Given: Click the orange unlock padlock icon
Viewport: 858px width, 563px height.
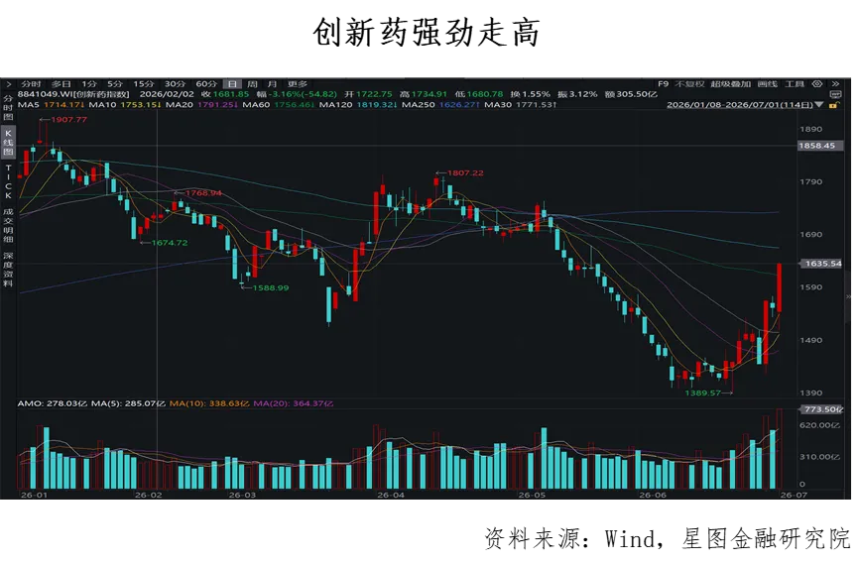Looking at the screenshot, I should coord(833,105).
